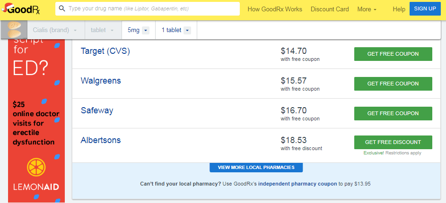Get free coupon for Walgreens

click(x=393, y=84)
